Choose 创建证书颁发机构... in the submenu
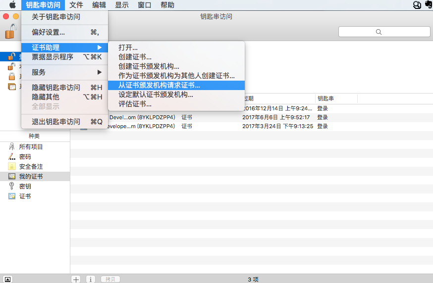Viewport: 433px width, 283px height. [176, 66]
